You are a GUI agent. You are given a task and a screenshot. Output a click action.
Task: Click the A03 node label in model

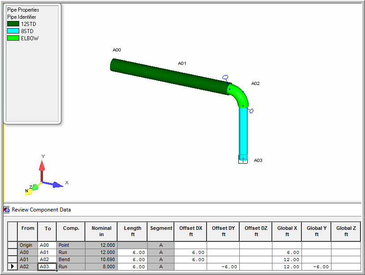coord(258,160)
